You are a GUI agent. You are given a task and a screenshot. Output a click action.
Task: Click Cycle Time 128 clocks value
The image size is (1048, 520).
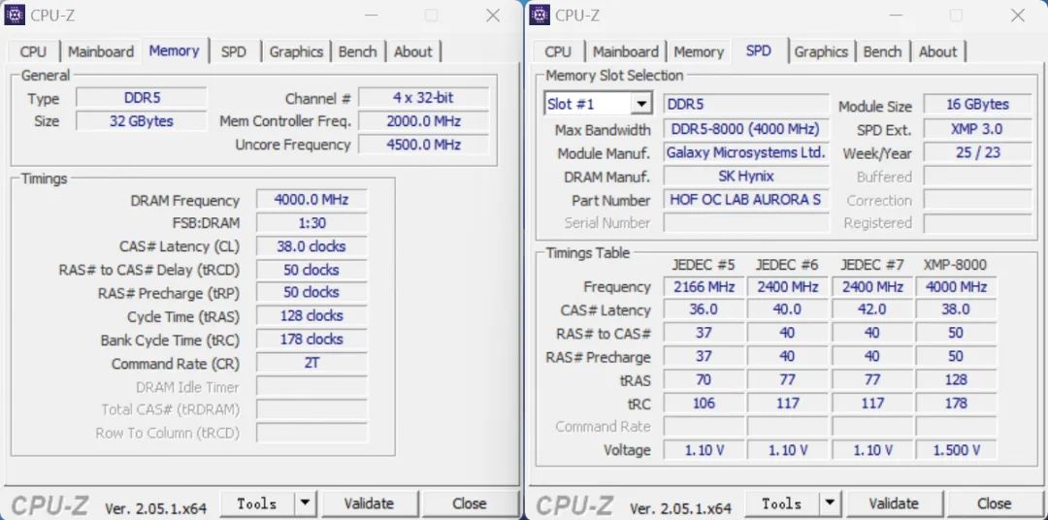click(x=311, y=315)
